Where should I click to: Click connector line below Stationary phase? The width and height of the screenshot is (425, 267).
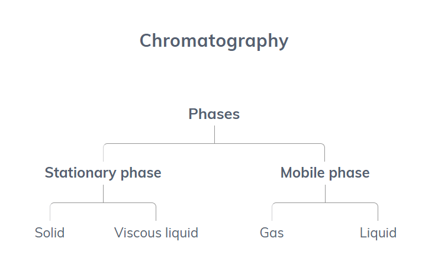coord(103,194)
